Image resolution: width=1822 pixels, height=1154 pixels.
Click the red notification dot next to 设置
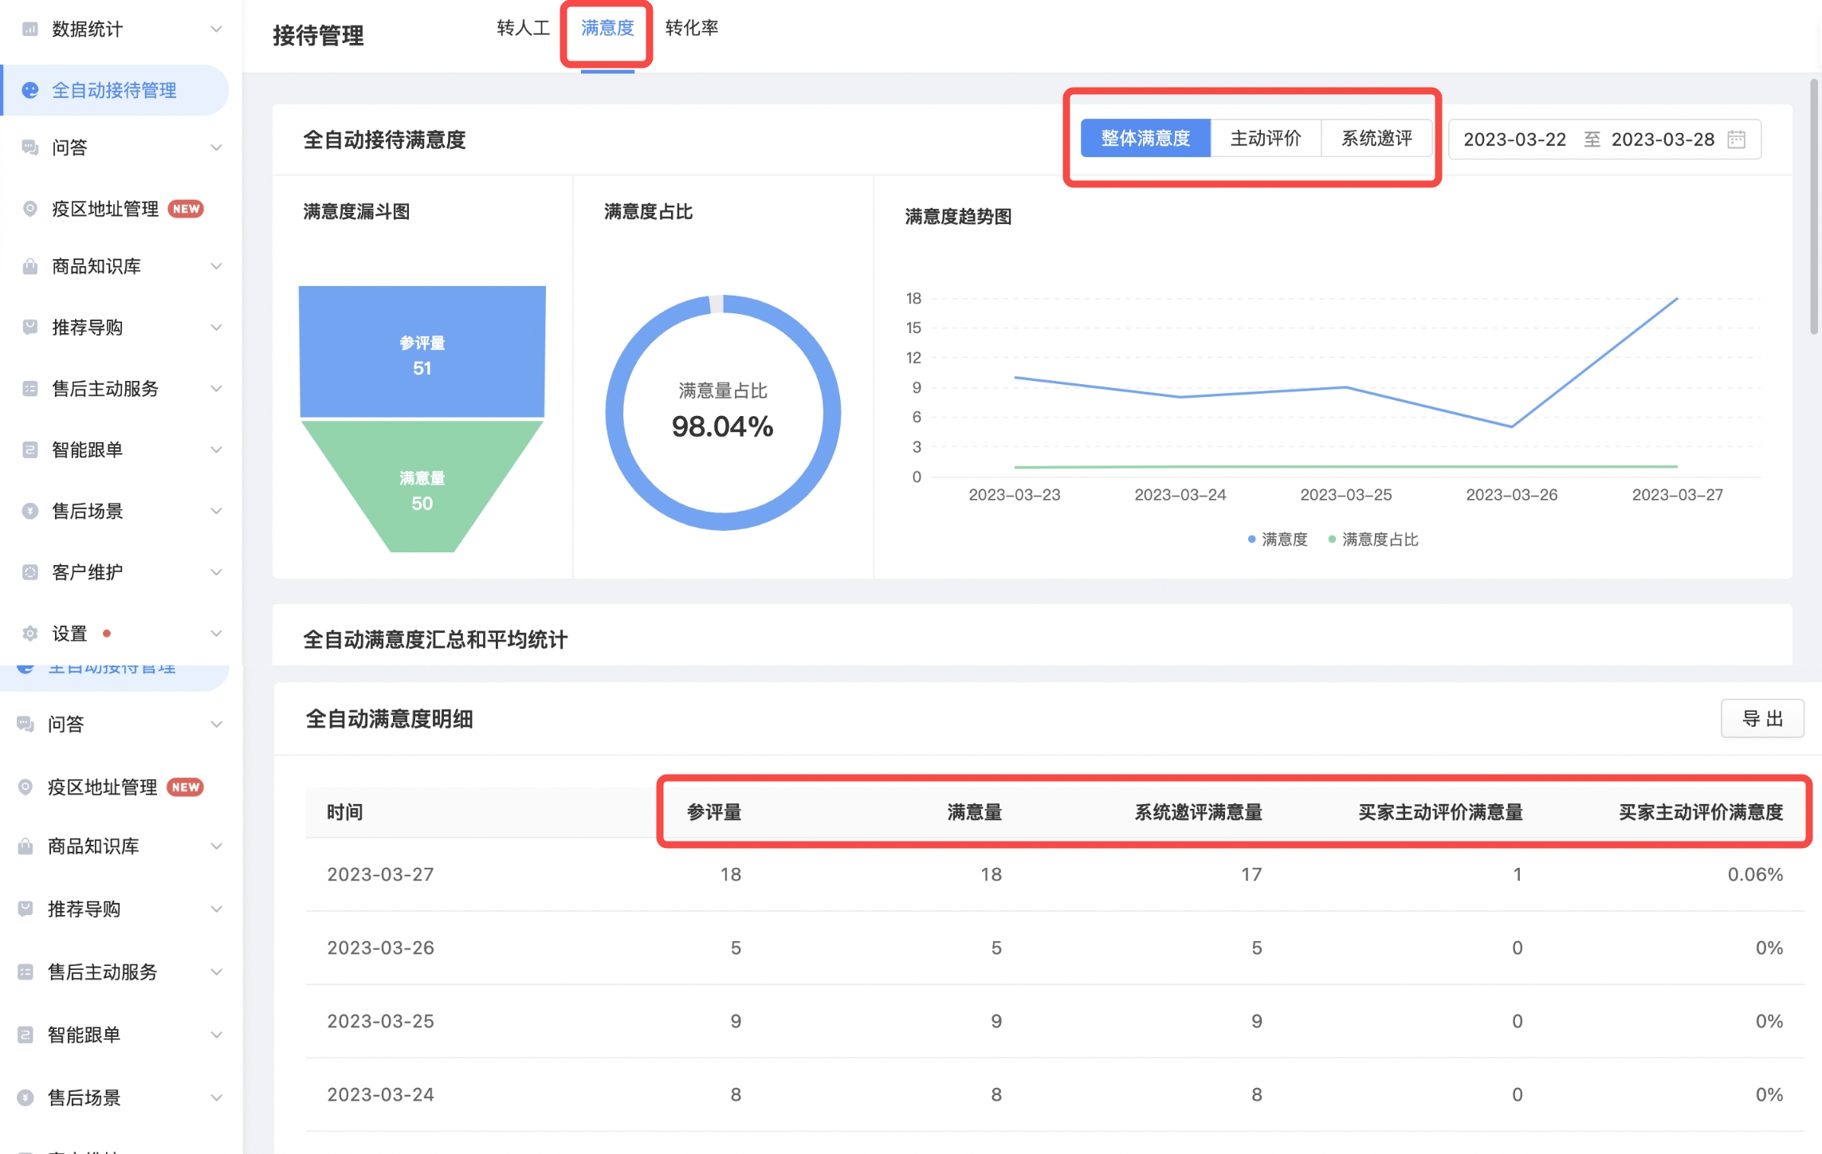click(x=107, y=634)
